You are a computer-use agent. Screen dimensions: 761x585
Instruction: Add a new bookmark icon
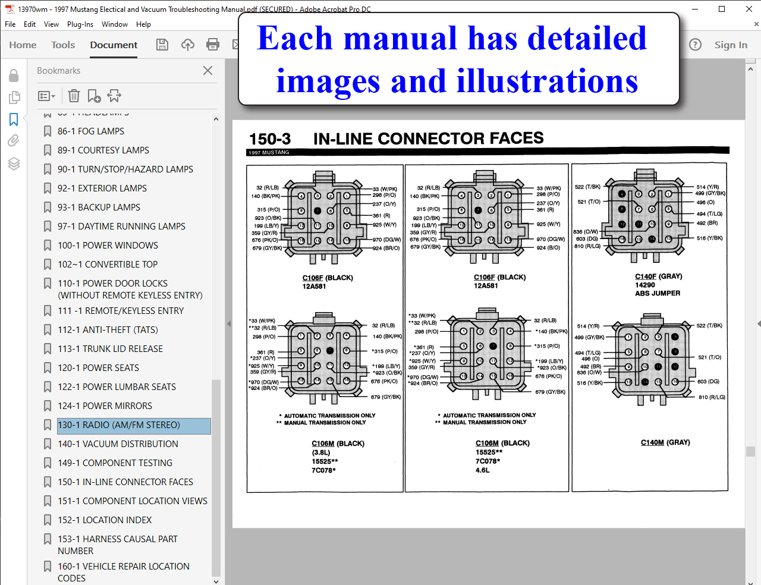(x=94, y=96)
